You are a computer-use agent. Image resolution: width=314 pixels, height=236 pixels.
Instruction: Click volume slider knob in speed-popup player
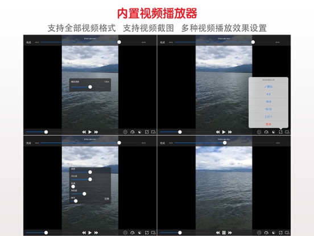tap(46, 132)
